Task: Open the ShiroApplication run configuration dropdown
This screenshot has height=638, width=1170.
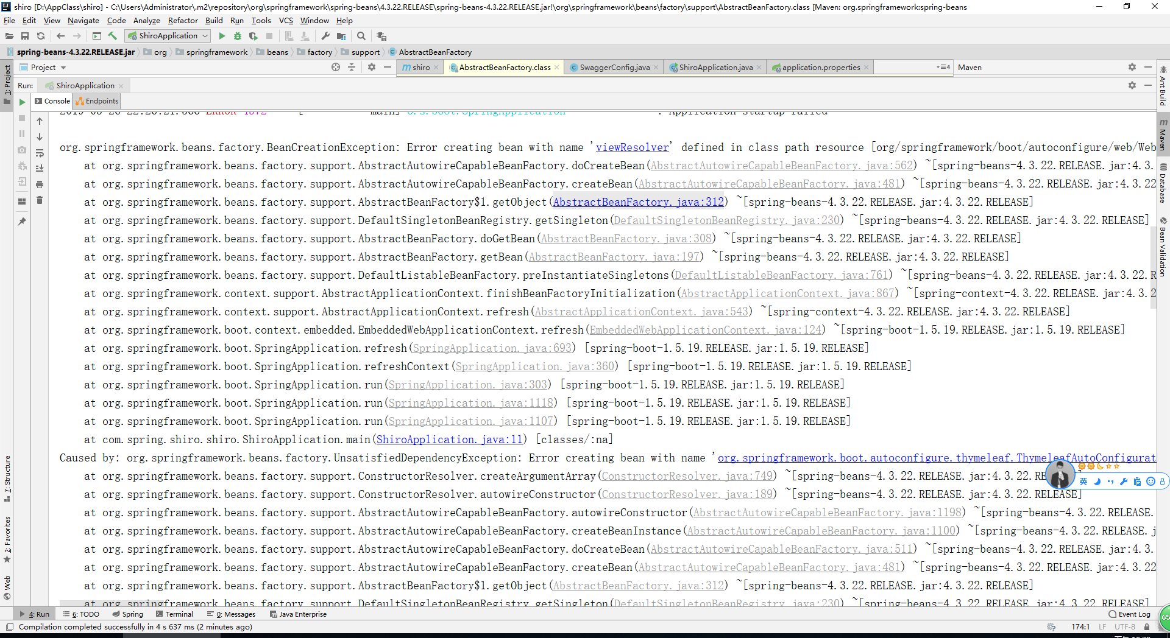Action: (x=167, y=36)
